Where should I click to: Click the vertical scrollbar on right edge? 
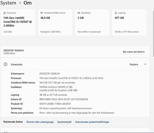point(153,34)
